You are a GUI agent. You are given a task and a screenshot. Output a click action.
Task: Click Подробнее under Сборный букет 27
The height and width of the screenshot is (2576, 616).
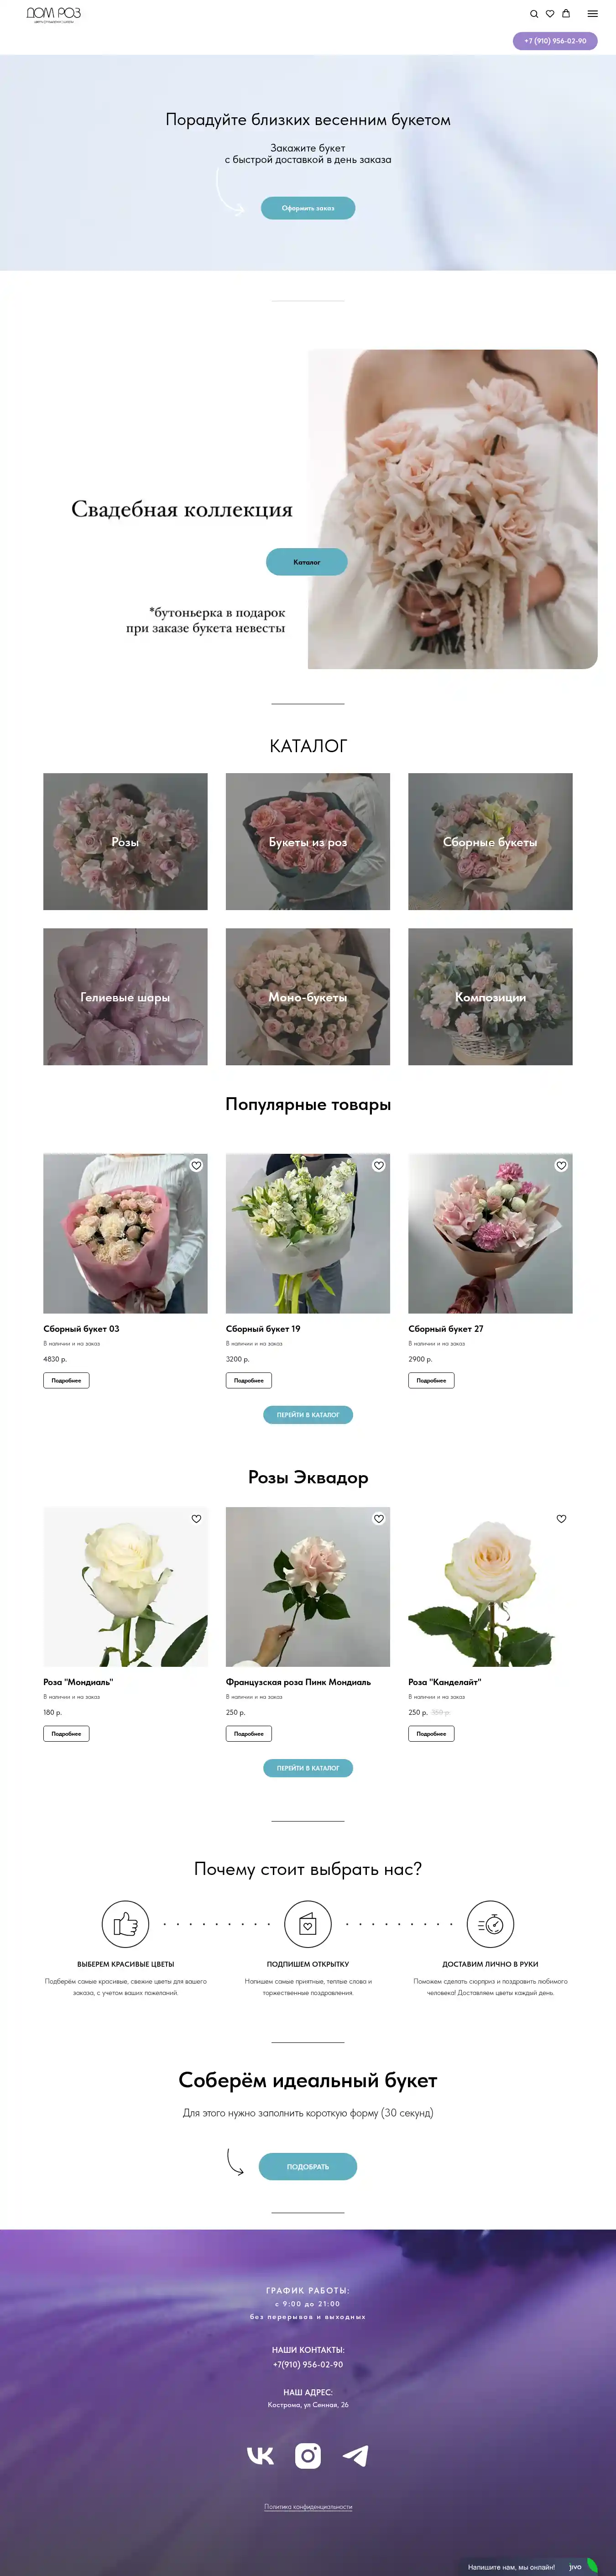click(431, 1380)
